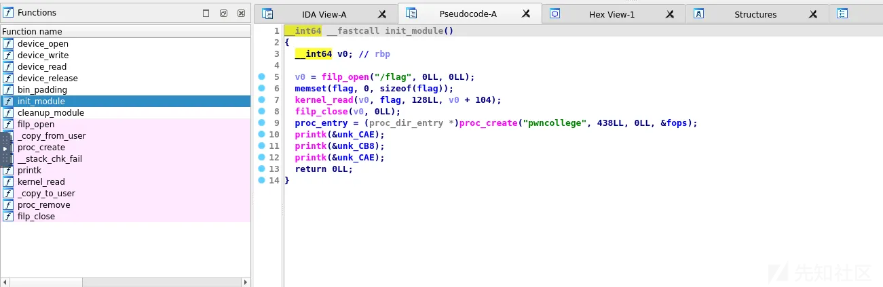
Task: Select filp_open in the Functions list
Action: click(126, 124)
